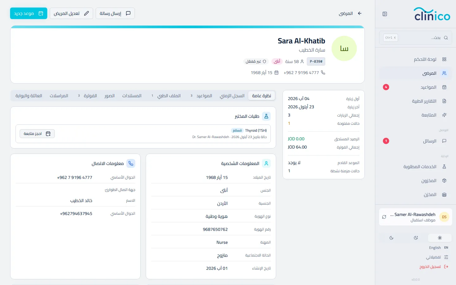Screen dimensions: 456x285
Task: Open the الملف الطبي medical file tab
Action: click(x=166, y=96)
